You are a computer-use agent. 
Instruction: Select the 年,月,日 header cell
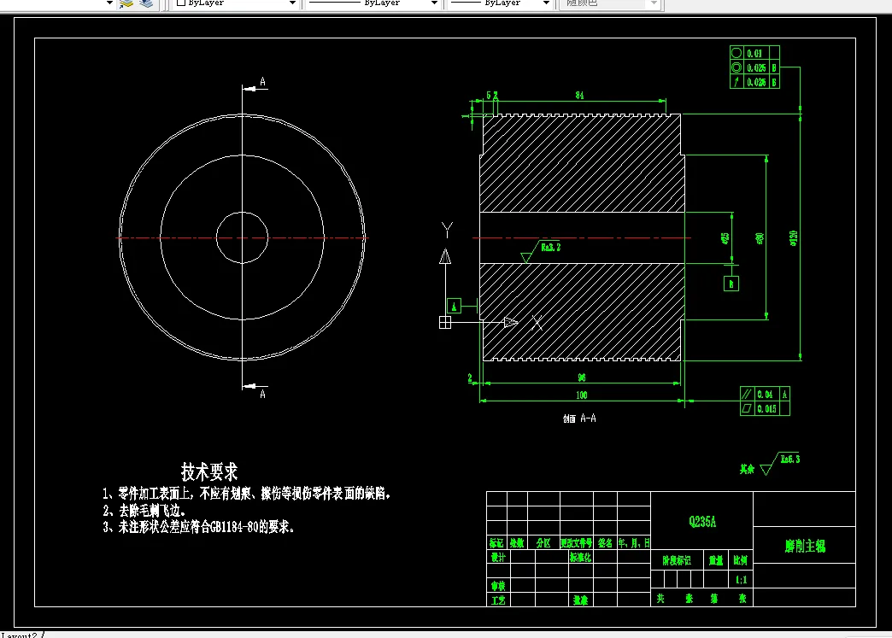coord(634,543)
